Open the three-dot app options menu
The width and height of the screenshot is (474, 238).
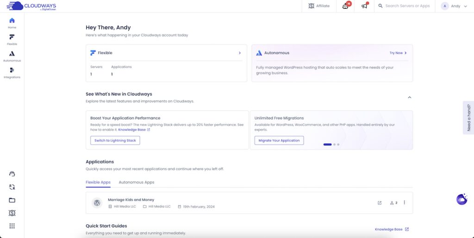point(405,202)
